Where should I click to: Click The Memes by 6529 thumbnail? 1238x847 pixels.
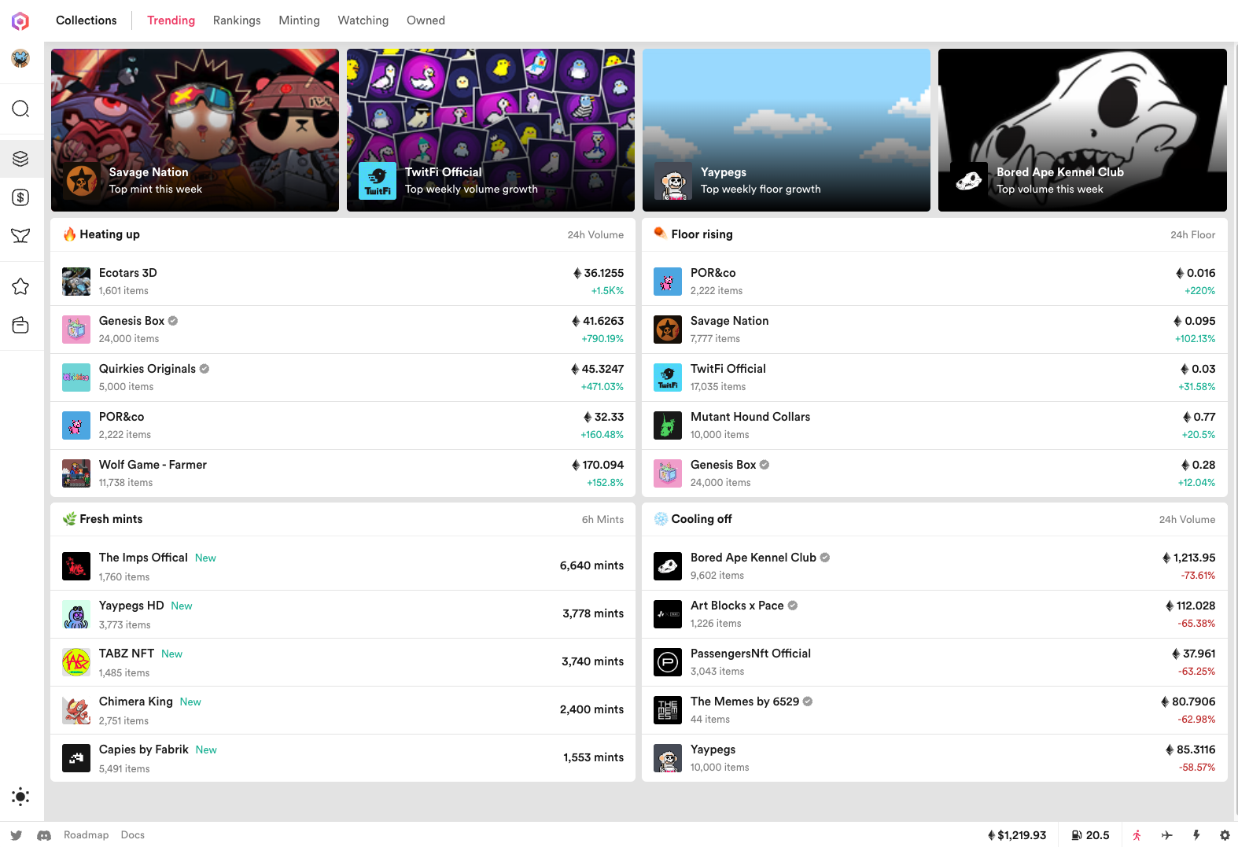(668, 710)
